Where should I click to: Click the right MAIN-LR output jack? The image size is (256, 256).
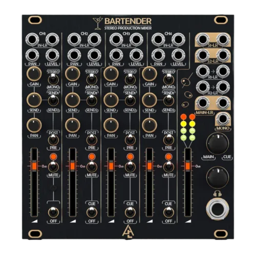223,103
